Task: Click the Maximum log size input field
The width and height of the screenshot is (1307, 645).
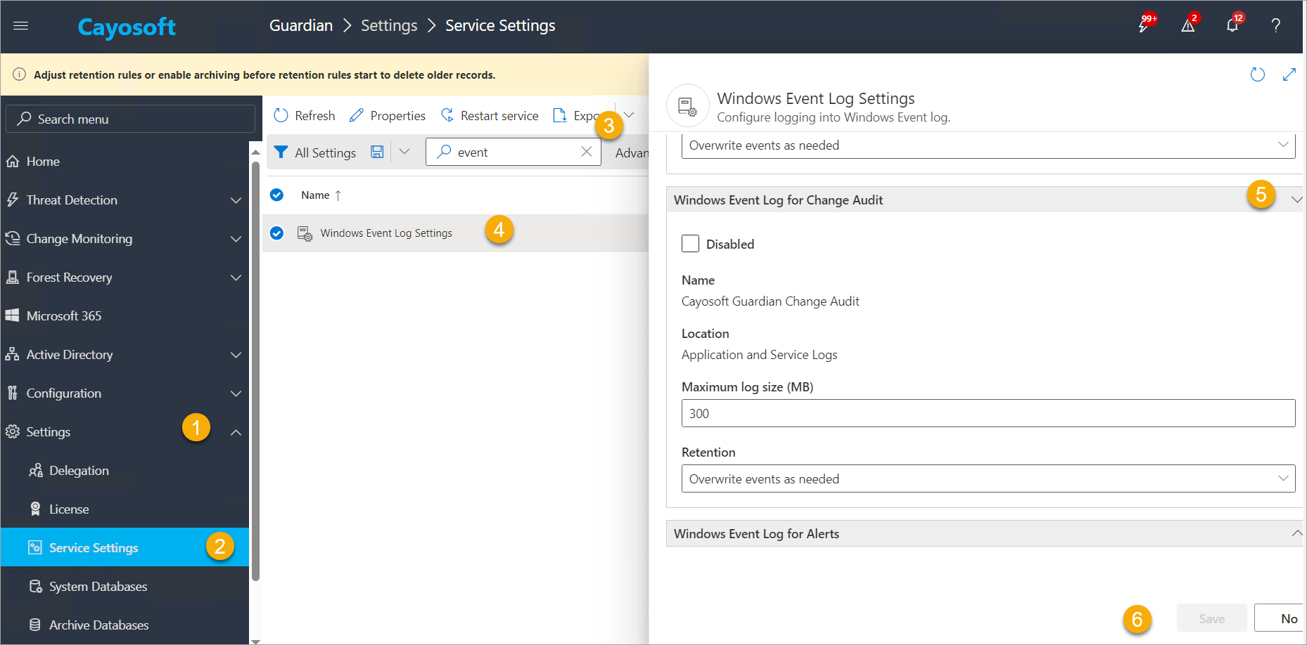Action: [988, 413]
